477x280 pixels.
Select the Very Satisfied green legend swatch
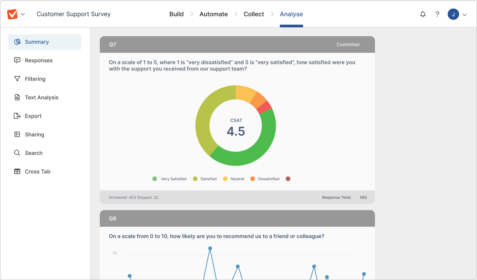pyautogui.click(x=154, y=179)
